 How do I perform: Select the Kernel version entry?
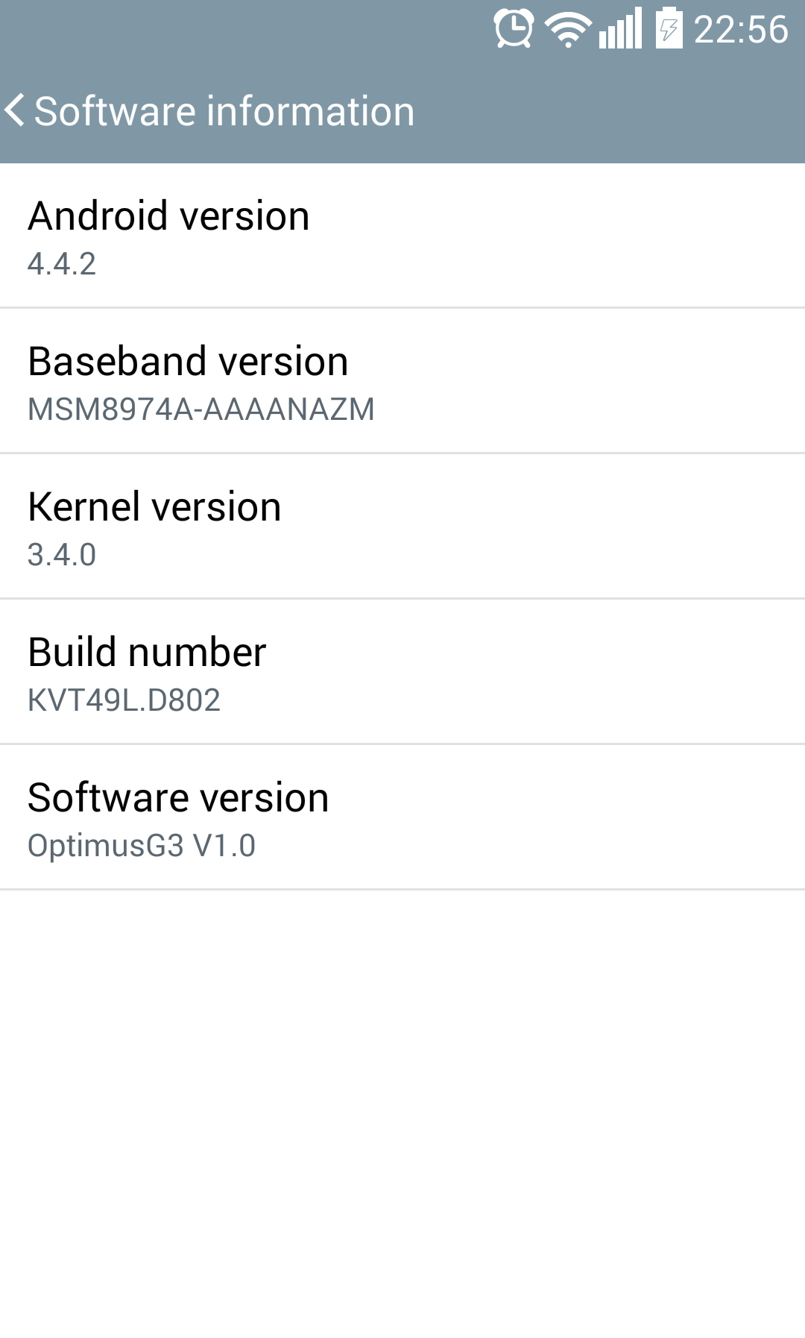pyautogui.click(x=402, y=526)
